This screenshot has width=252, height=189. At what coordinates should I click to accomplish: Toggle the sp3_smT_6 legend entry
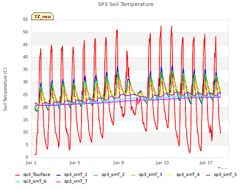tap(31, 182)
